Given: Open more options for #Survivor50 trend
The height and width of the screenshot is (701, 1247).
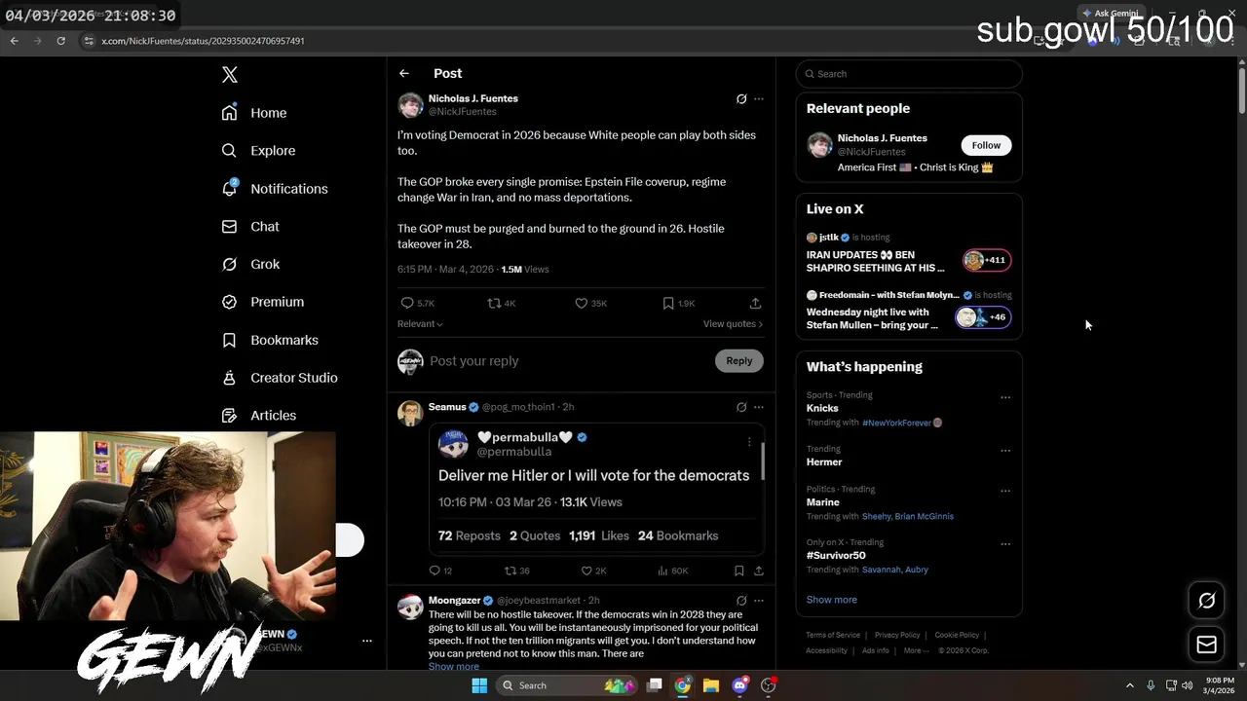Looking at the screenshot, I should pos(1005,544).
